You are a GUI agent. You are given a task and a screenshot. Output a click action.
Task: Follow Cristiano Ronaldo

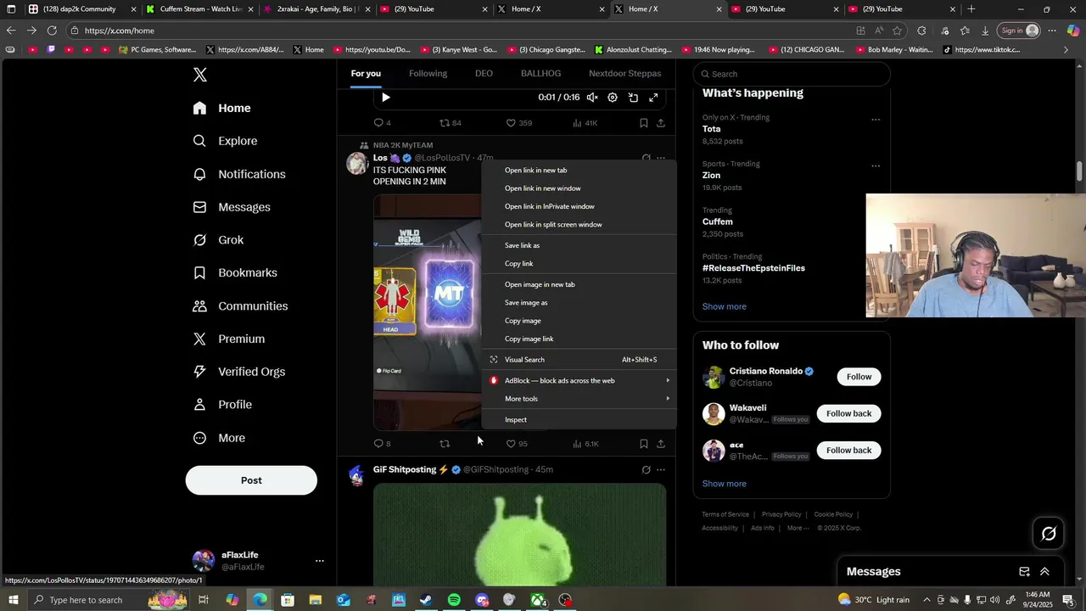click(859, 377)
